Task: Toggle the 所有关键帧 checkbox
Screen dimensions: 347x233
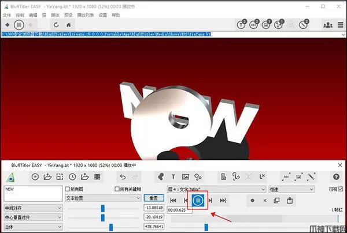Action: (x=117, y=189)
